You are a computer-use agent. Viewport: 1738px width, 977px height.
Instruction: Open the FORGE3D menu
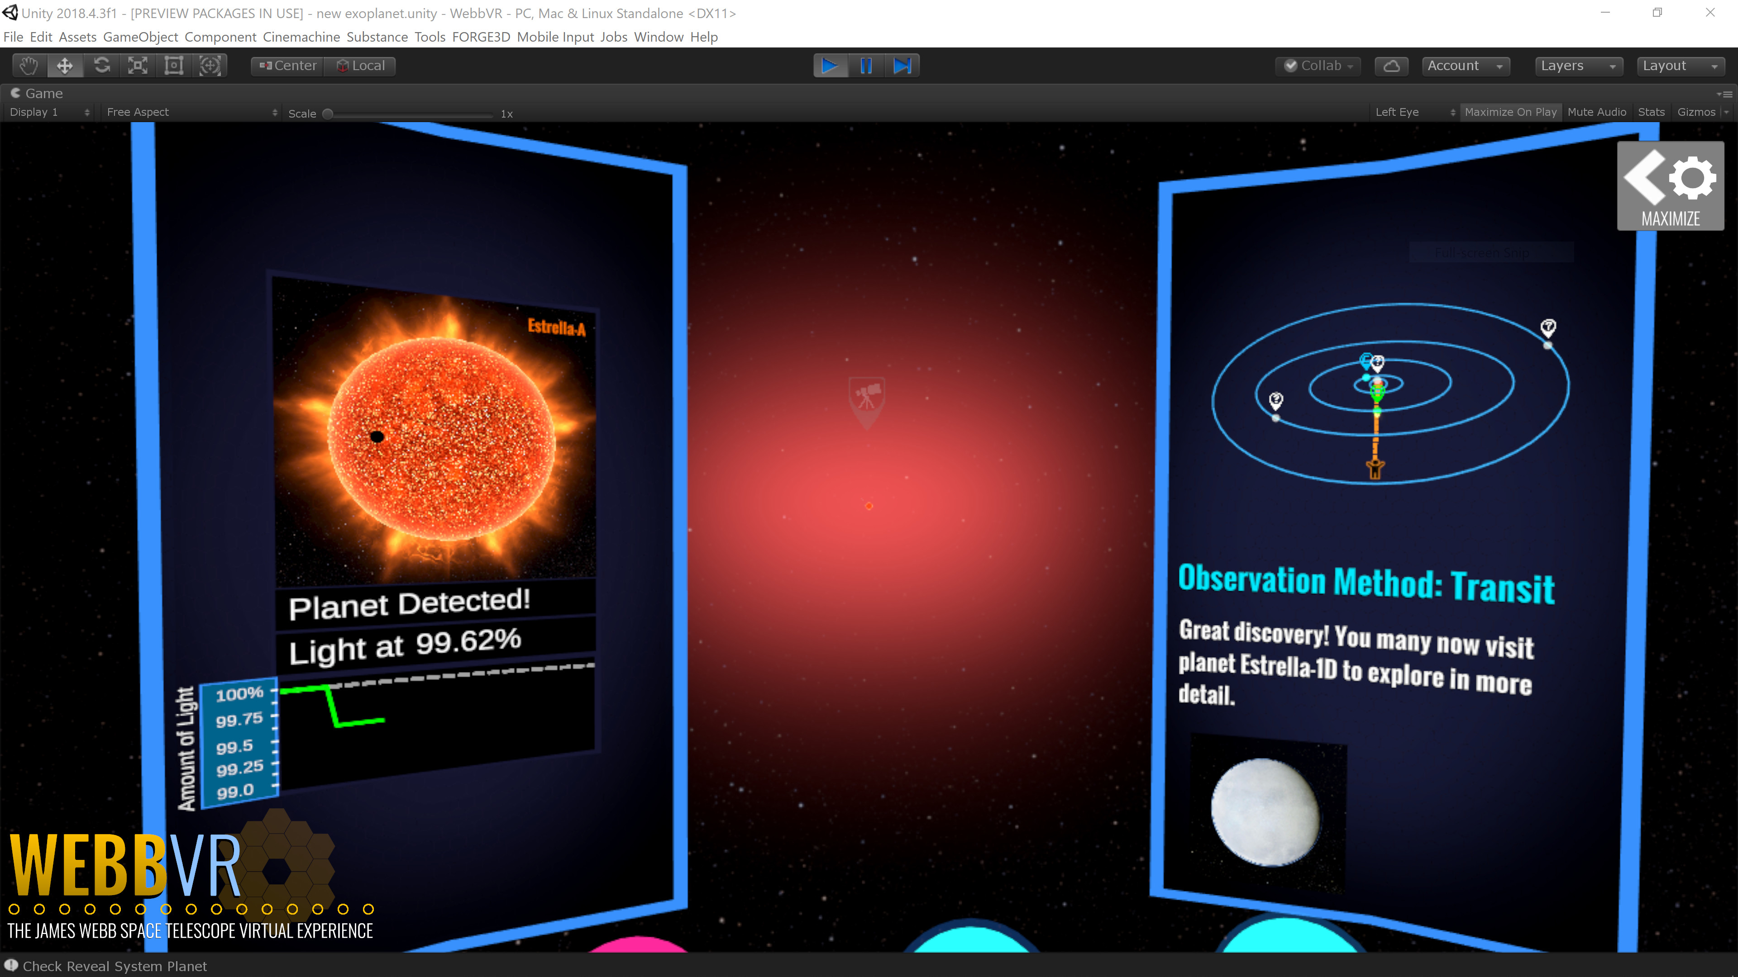(x=481, y=37)
